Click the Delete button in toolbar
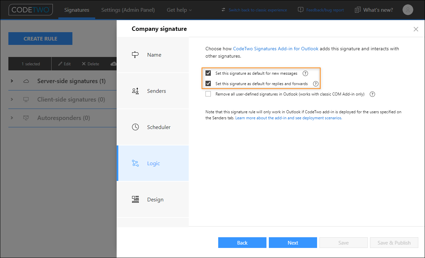This screenshot has width=425, height=258. pos(90,64)
